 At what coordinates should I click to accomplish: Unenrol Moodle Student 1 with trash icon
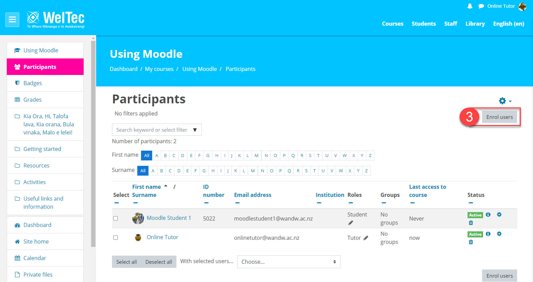point(471,223)
